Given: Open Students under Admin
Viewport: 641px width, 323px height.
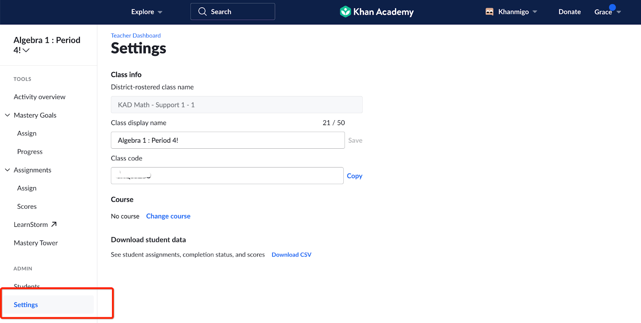Looking at the screenshot, I should (x=27, y=286).
